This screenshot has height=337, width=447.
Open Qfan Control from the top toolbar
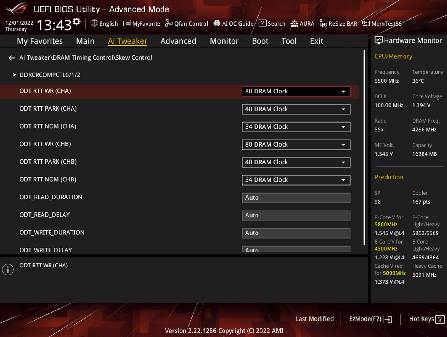[x=186, y=24]
